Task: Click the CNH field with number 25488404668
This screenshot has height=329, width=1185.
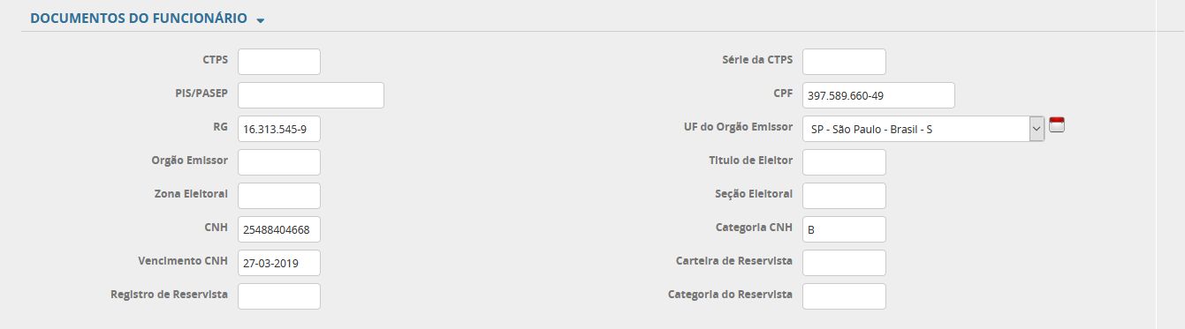Action: pyautogui.click(x=279, y=229)
